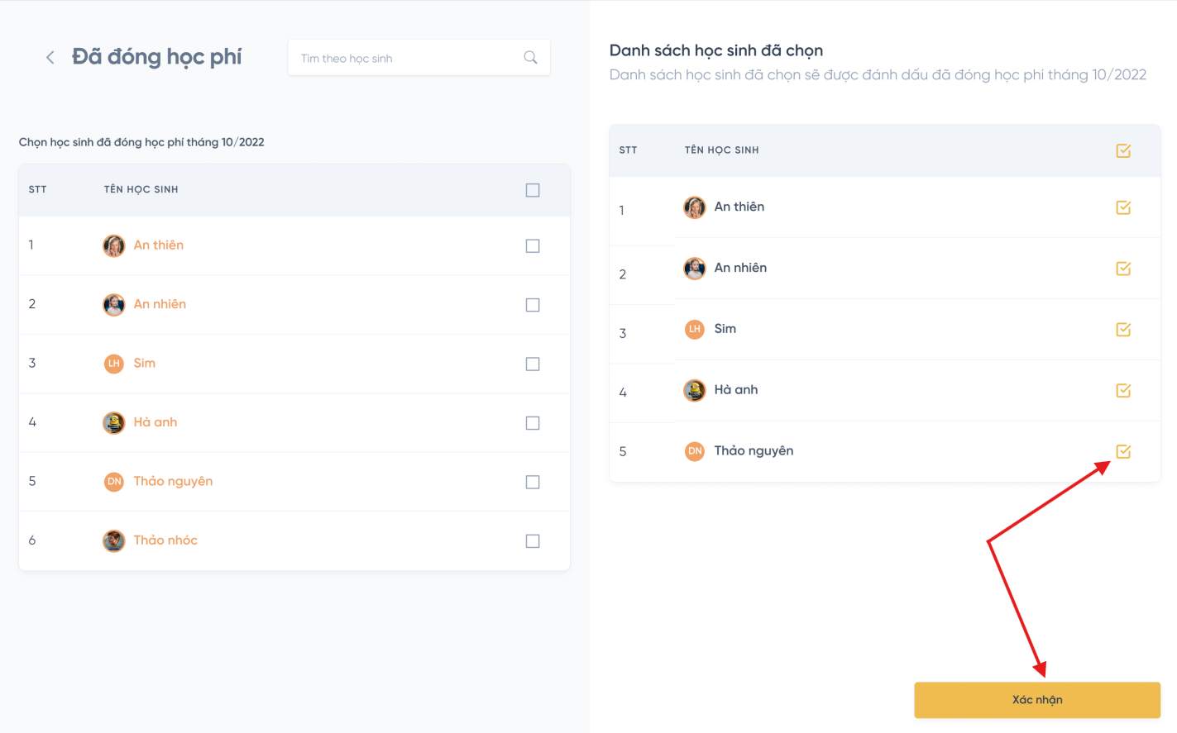
Task: Check the select-all box in left table header
Action: coord(533,190)
